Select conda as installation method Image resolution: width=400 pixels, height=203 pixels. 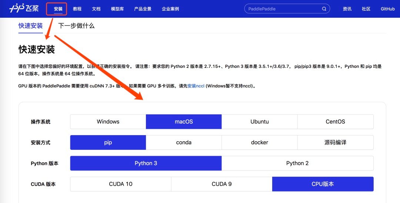click(184, 142)
